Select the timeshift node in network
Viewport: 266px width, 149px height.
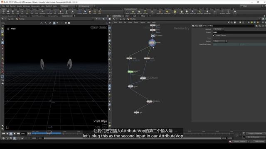click(152, 43)
